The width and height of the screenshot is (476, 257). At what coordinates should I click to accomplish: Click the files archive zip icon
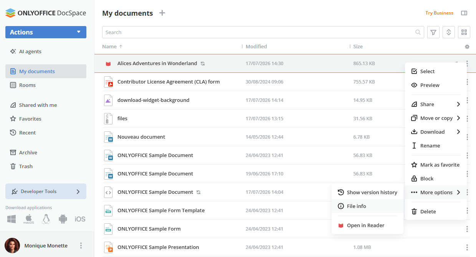109,119
